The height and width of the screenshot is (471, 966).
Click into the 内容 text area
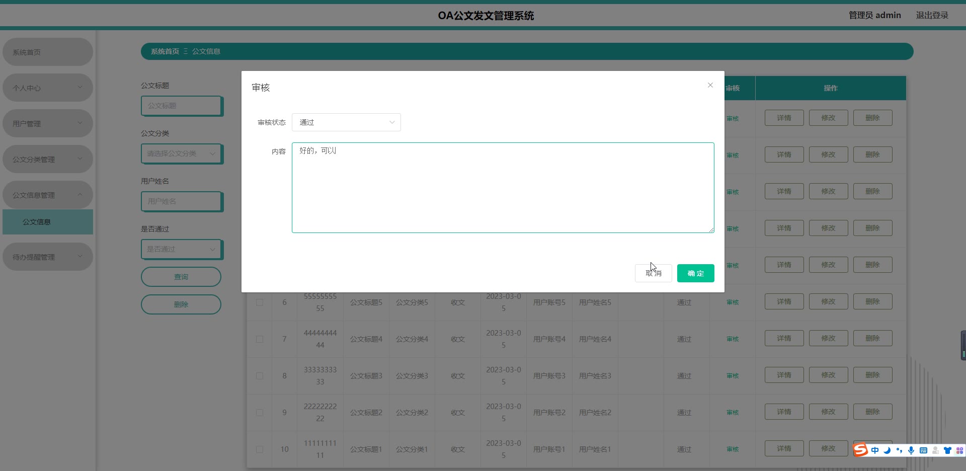pyautogui.click(x=503, y=188)
